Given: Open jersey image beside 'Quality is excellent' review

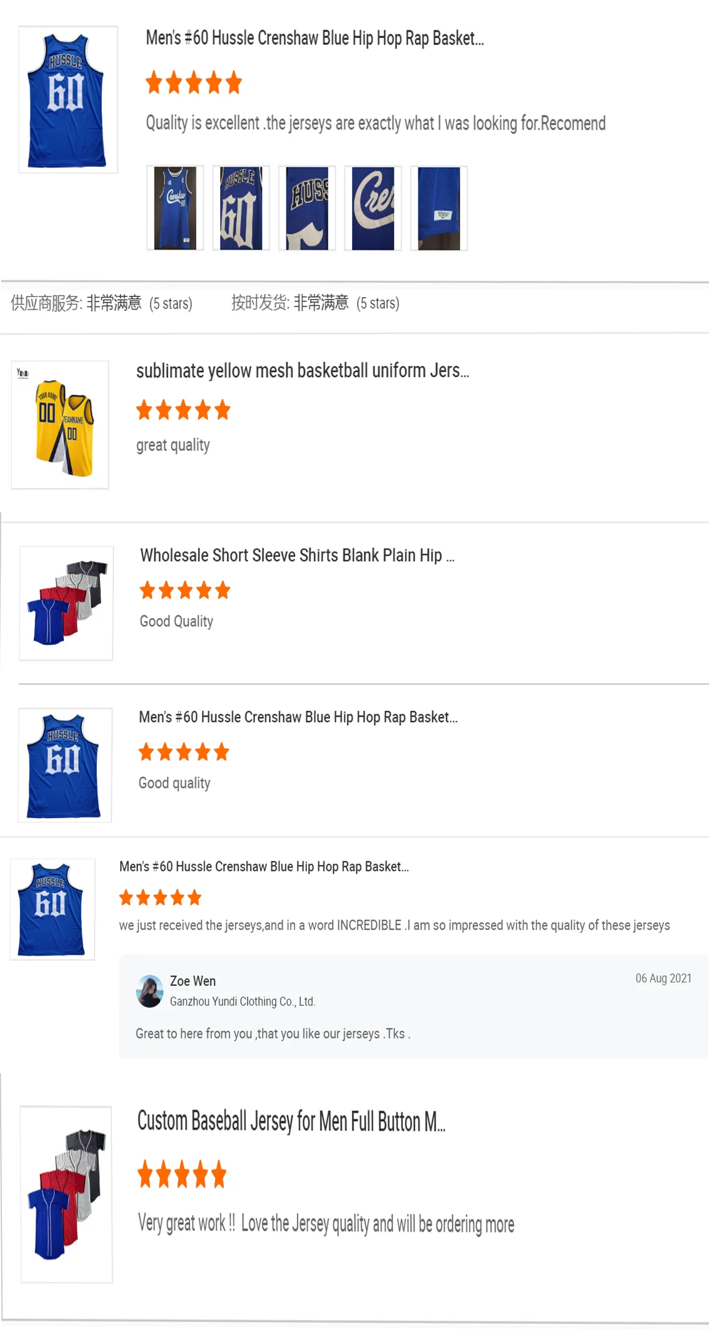Looking at the screenshot, I should point(68,99).
